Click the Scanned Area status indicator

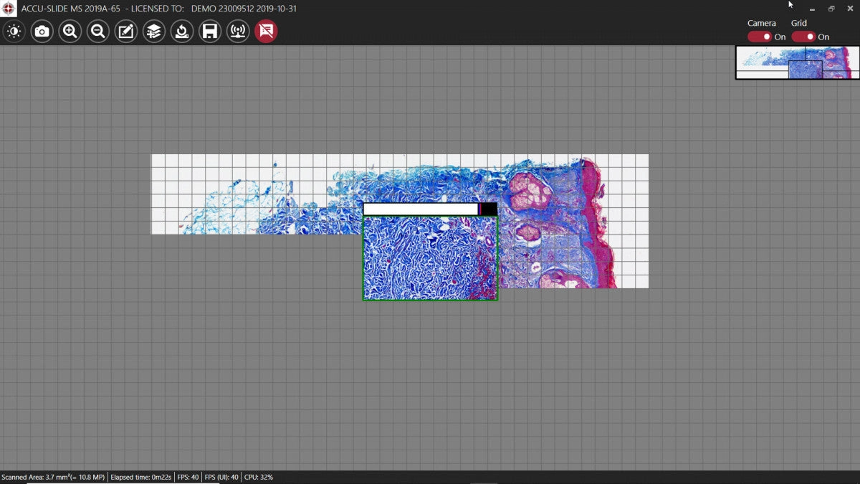pyautogui.click(x=54, y=476)
